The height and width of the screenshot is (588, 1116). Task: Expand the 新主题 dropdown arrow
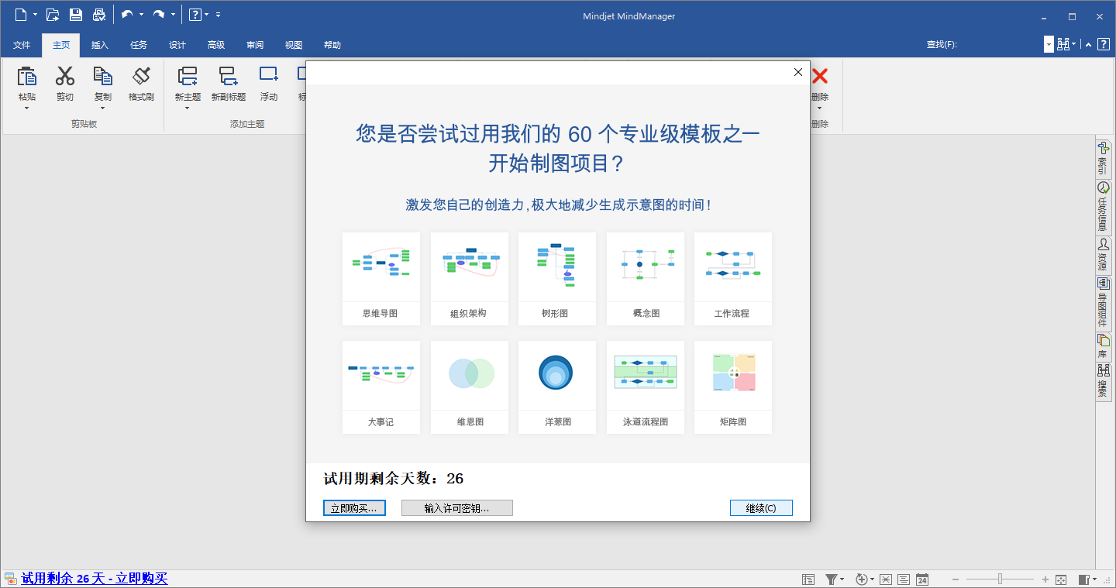coord(188,108)
